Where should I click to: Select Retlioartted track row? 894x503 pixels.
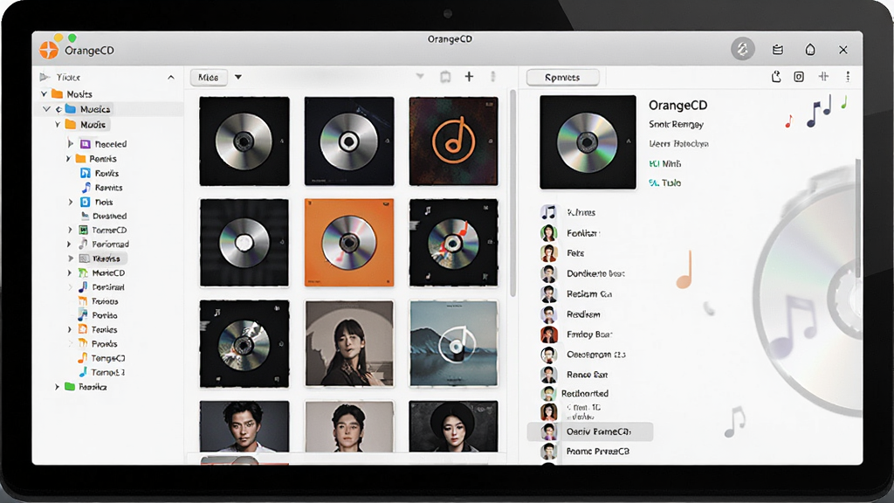coord(574,394)
